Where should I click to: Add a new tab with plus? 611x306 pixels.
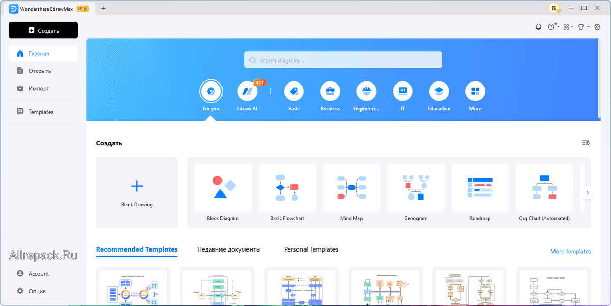(x=103, y=8)
